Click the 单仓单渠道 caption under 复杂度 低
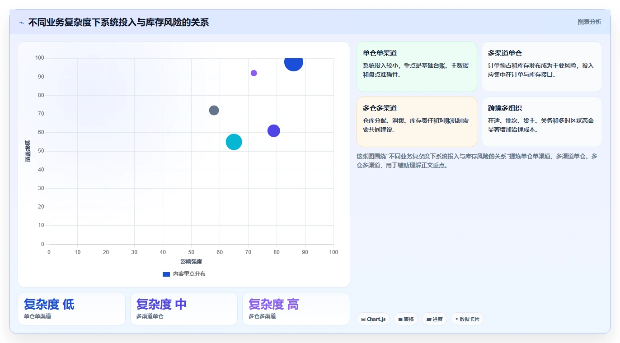 coord(38,316)
